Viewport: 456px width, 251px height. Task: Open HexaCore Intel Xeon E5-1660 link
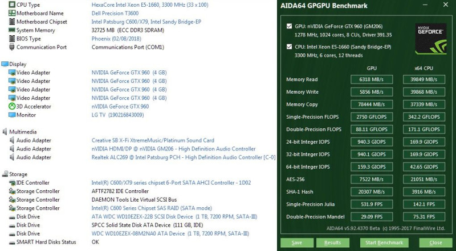150,5
